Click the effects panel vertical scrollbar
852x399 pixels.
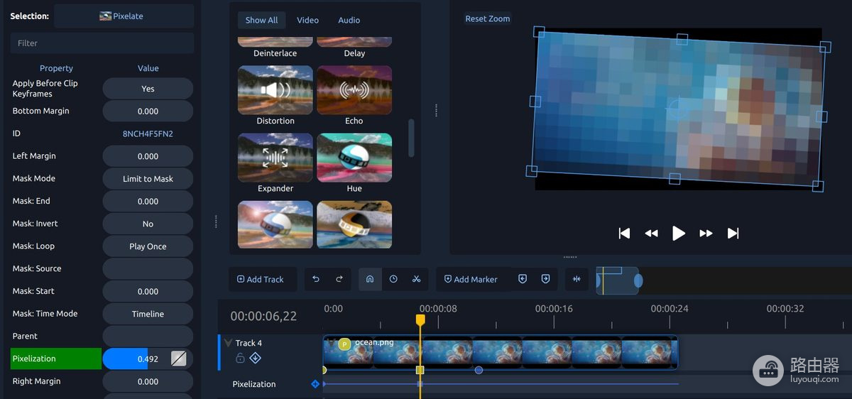pyautogui.click(x=411, y=138)
